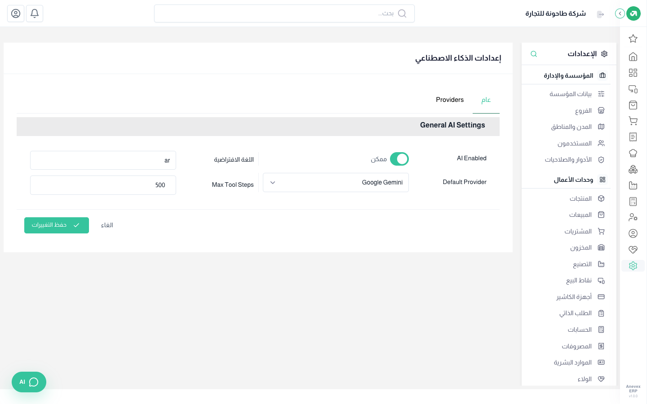This screenshot has width=647, height=404.
Task: Click the company name شركة طاحونة للتجارة
Action: coord(556,13)
